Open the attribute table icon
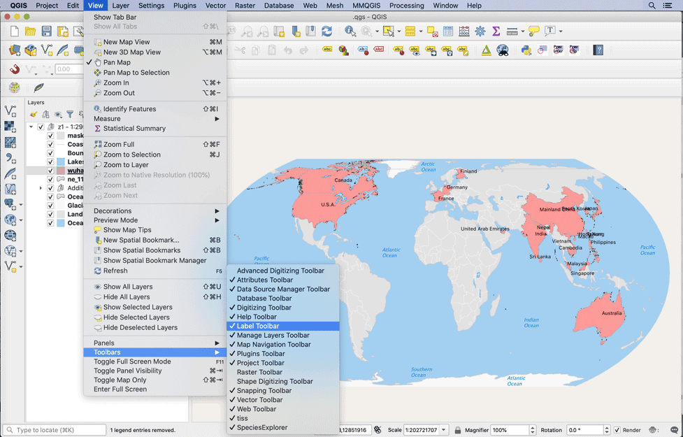Image resolution: width=683 pixels, height=437 pixels. pos(448,31)
